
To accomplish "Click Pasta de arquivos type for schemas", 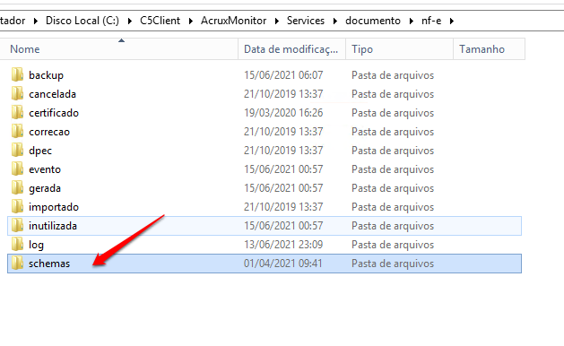I will click(393, 264).
